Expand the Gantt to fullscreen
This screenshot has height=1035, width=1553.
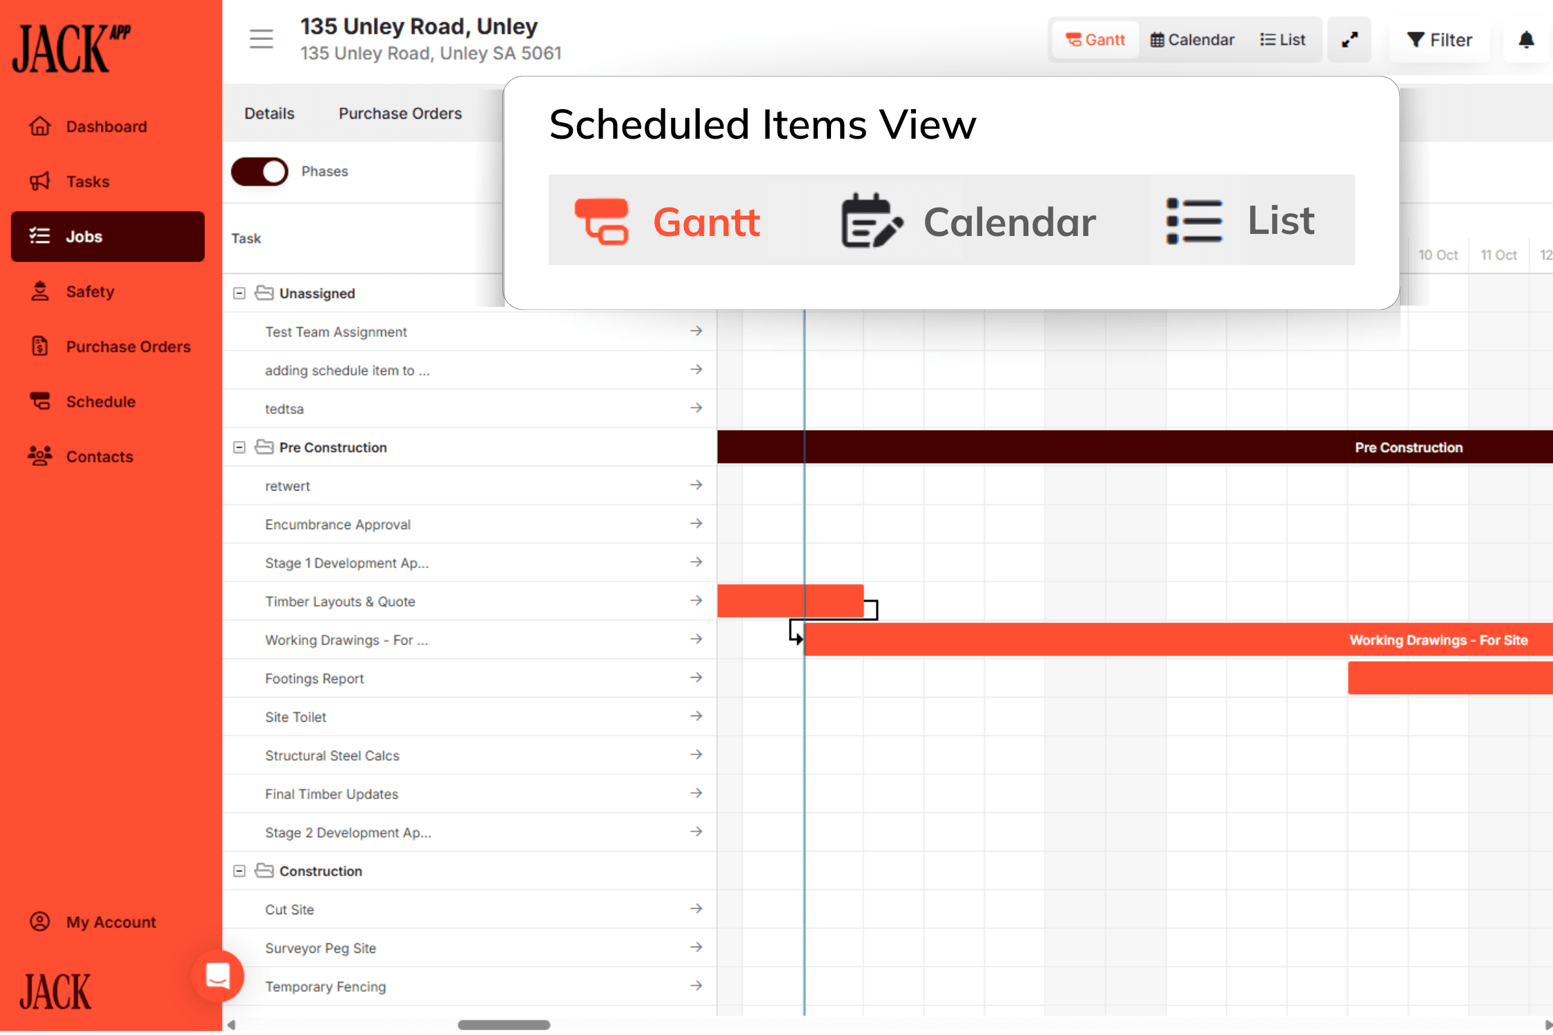tap(1349, 39)
